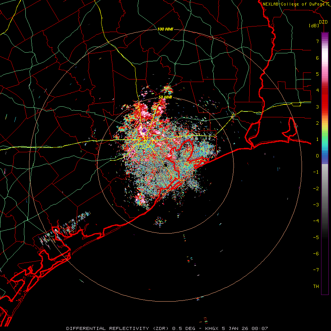The image size is (331, 331).
Task: Click the "5" color scale value
Action: (317, 74)
